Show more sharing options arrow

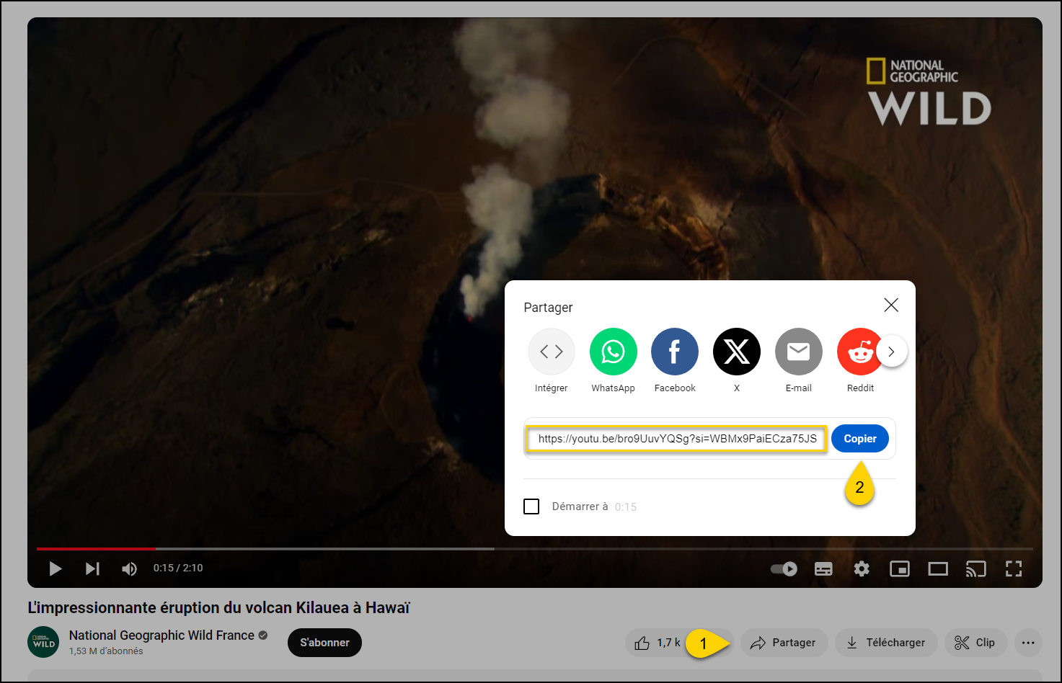892,352
